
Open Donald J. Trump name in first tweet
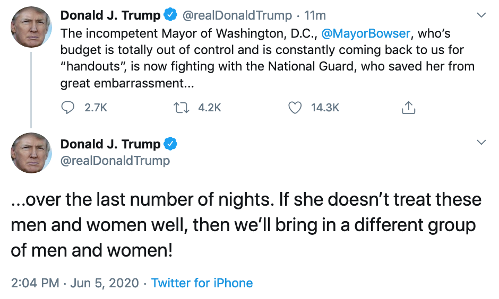tap(110, 15)
